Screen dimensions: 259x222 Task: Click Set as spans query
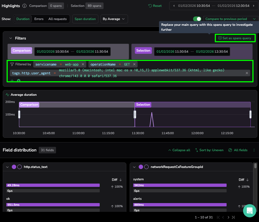(x=235, y=38)
